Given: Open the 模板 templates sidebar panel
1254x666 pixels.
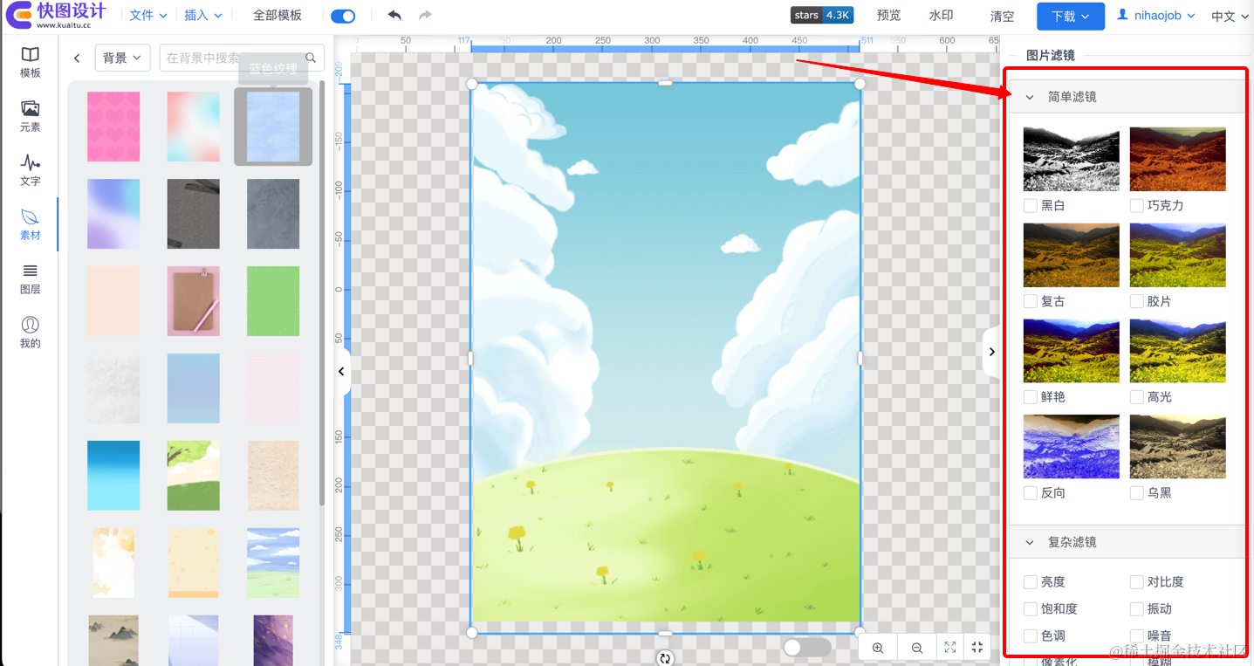Looking at the screenshot, I should (30, 62).
